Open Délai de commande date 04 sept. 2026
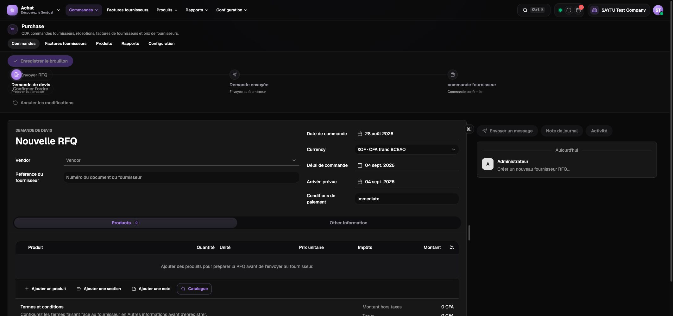This screenshot has height=316, width=673. [x=407, y=165]
